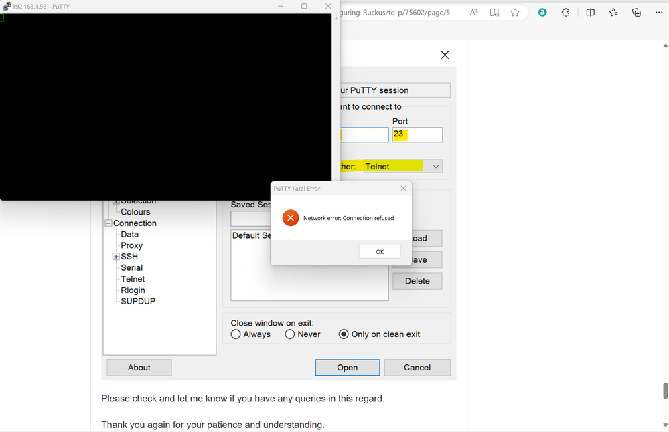This screenshot has height=432, width=669.
Task: Choose Only on clean exit option
Action: coord(344,334)
